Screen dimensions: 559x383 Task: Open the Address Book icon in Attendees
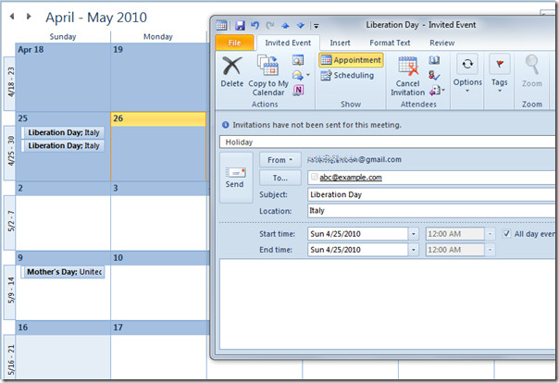[x=434, y=60]
